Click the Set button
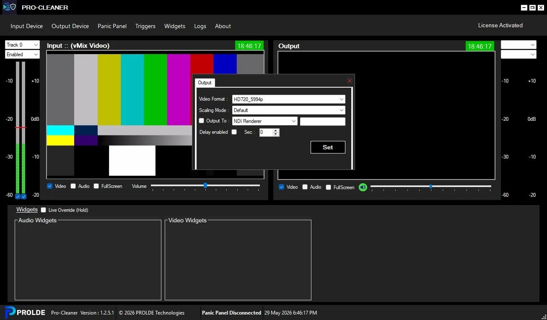Viewport: 547px width, 320px height. [x=328, y=147]
